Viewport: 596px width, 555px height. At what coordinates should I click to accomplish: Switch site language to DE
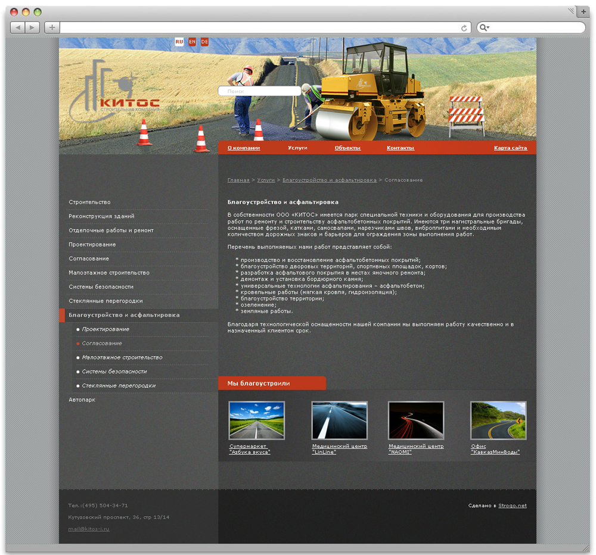click(204, 42)
